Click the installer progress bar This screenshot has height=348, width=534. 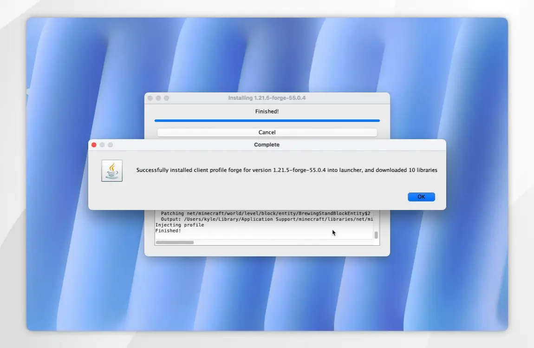pos(267,121)
